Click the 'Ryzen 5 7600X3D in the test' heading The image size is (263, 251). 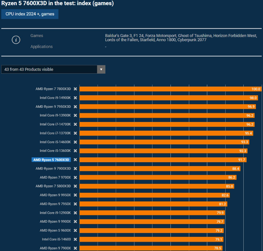point(57,3)
